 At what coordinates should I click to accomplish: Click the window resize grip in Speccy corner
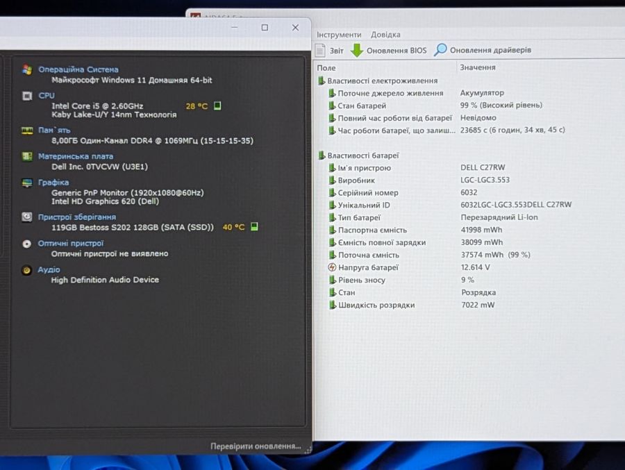pyautogui.click(x=308, y=450)
